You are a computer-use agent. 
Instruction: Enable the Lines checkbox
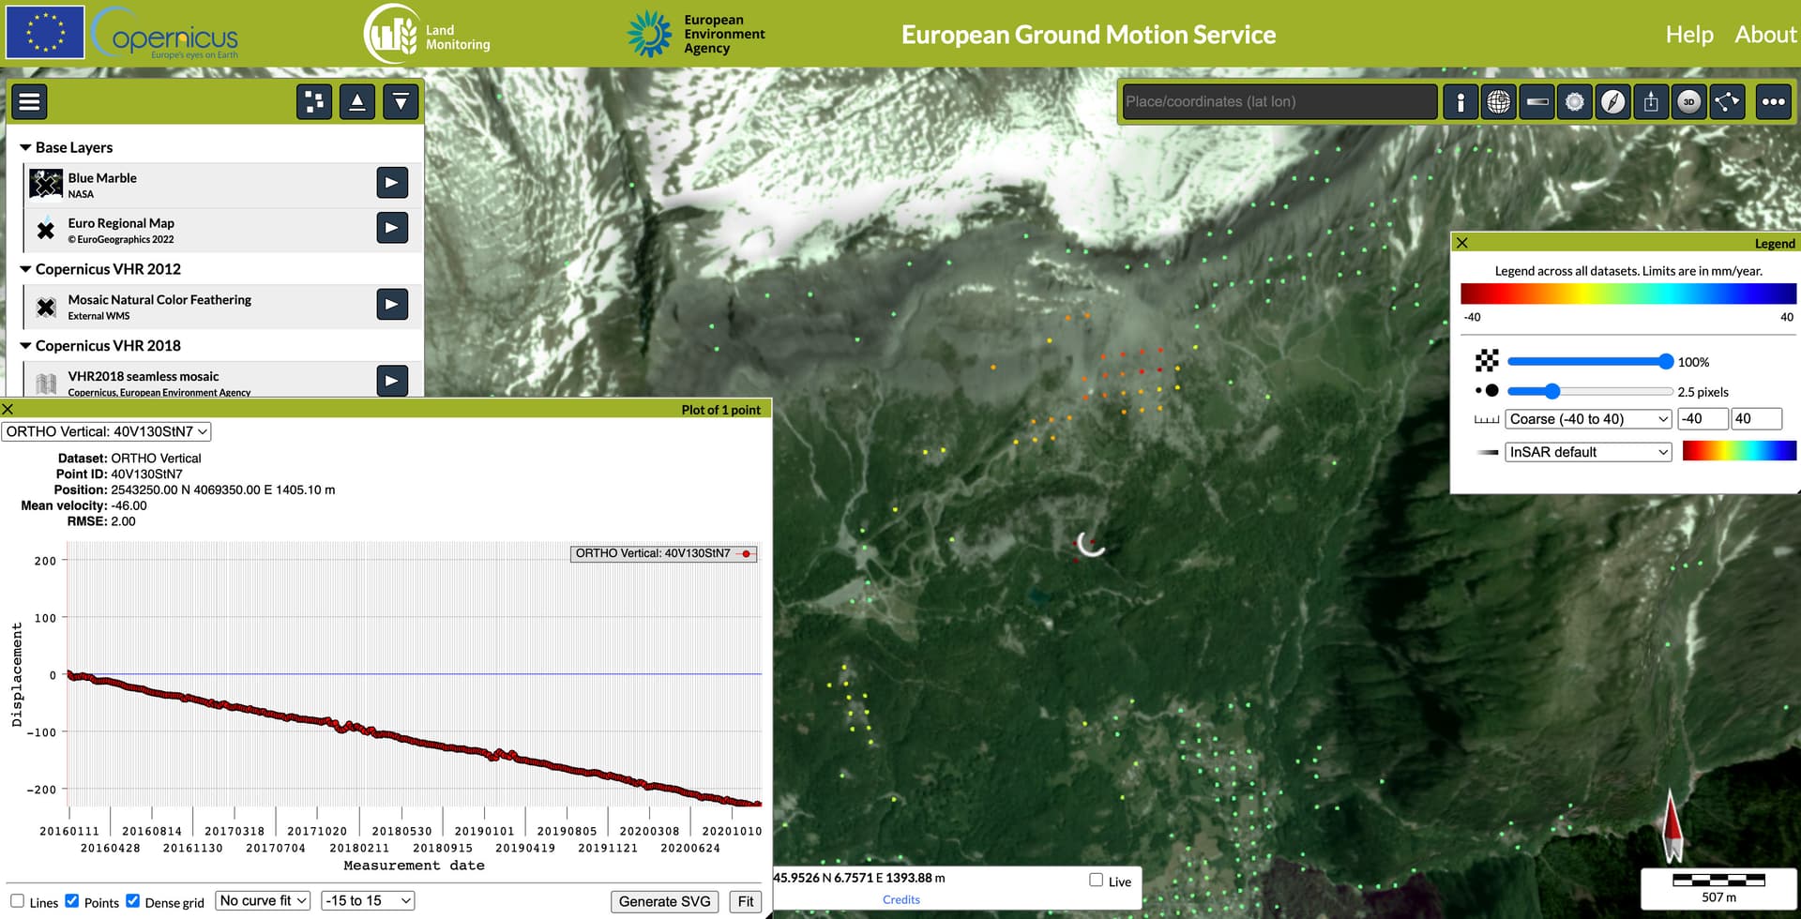[18, 901]
